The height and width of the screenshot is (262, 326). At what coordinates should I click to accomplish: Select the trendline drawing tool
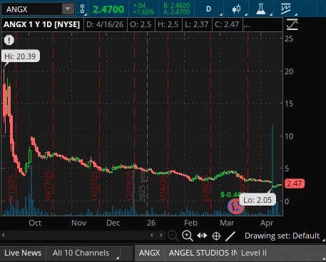230,236
